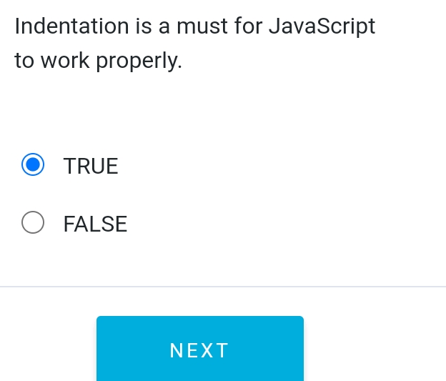Choose FALSE as the answer
This screenshot has height=381, width=446.
click(x=33, y=223)
